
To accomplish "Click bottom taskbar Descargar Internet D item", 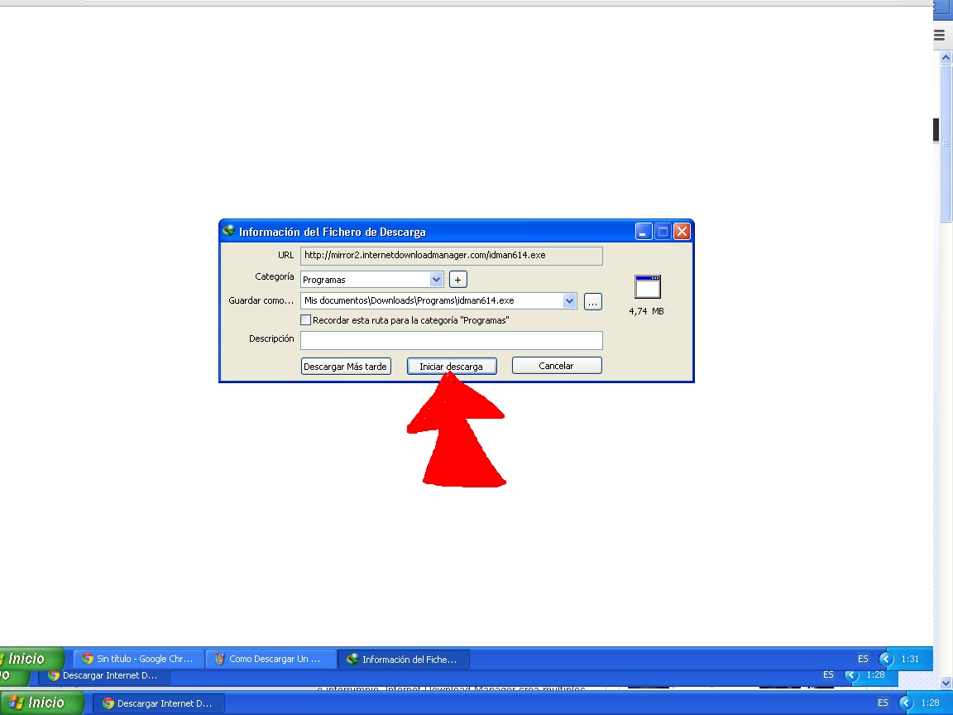I will tap(159, 703).
